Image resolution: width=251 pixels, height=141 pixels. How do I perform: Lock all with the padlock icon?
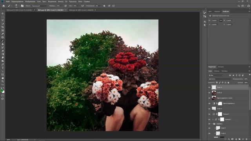(x=228, y=83)
